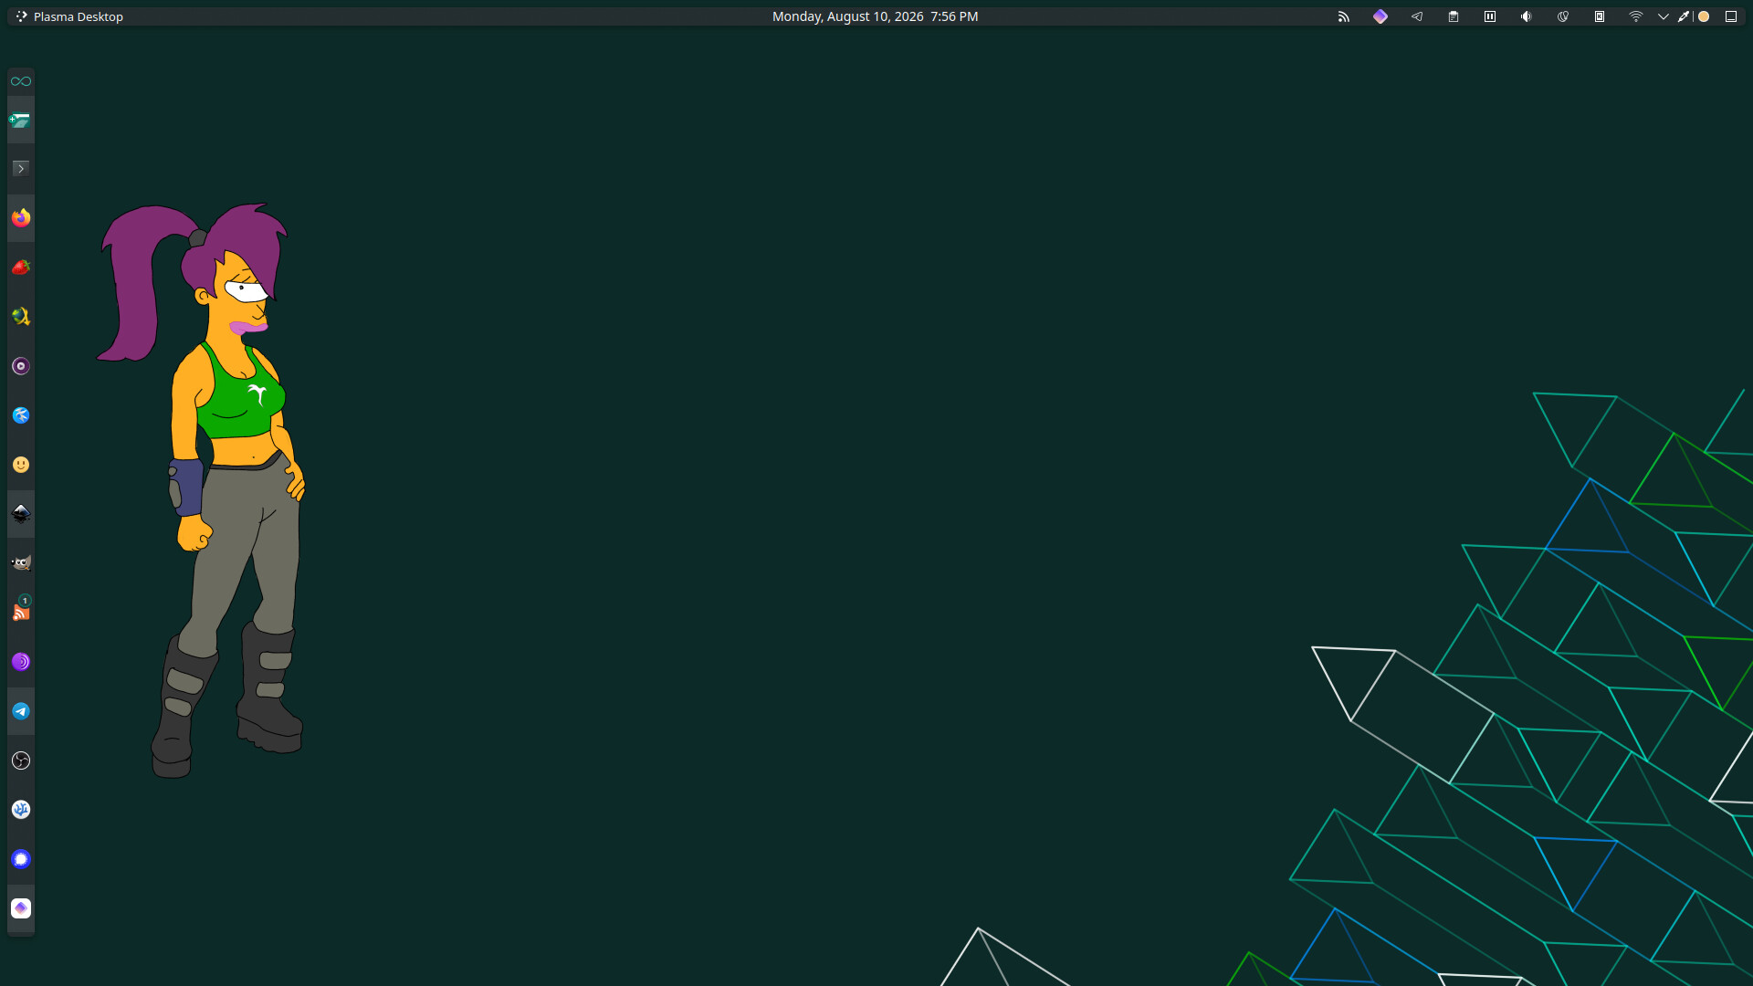This screenshot has width=1753, height=986.
Task: Open the purple diamond app in dock
Action: pos(21,908)
